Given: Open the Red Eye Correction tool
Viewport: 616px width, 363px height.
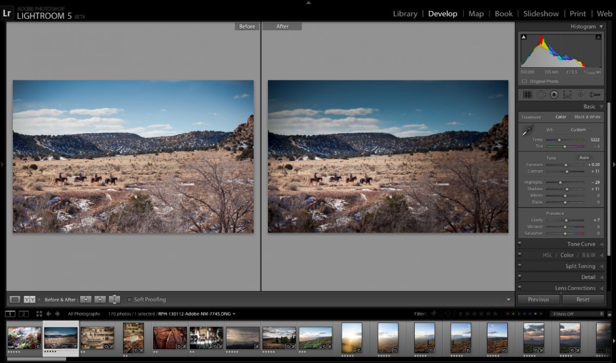Looking at the screenshot, I should (x=555, y=94).
